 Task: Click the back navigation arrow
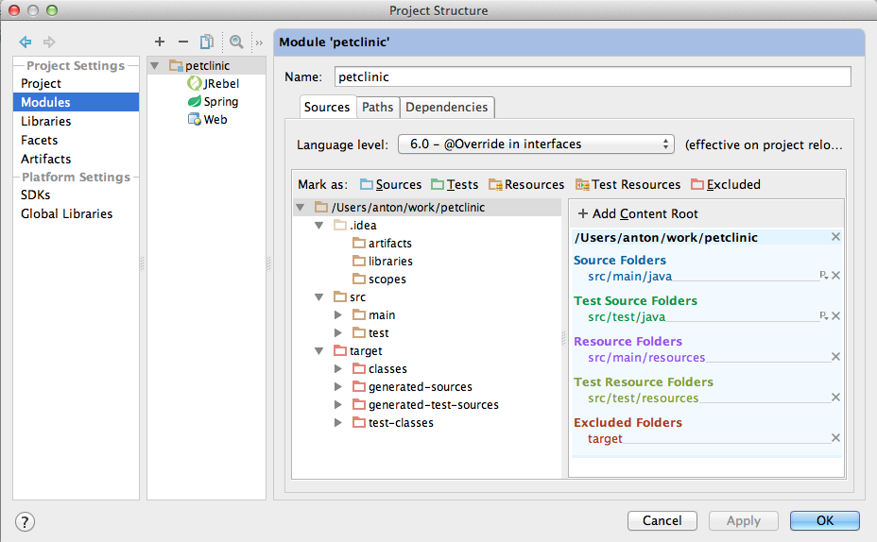pos(26,42)
